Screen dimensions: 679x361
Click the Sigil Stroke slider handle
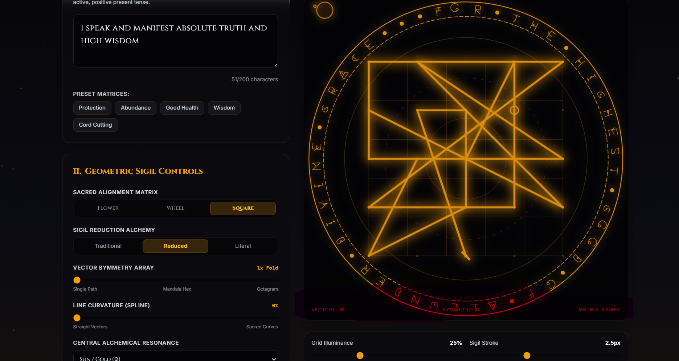pyautogui.click(x=527, y=356)
